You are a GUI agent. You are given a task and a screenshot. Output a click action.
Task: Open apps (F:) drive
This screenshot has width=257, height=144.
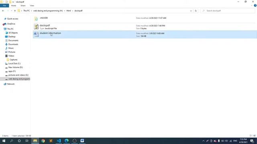(x=12, y=71)
